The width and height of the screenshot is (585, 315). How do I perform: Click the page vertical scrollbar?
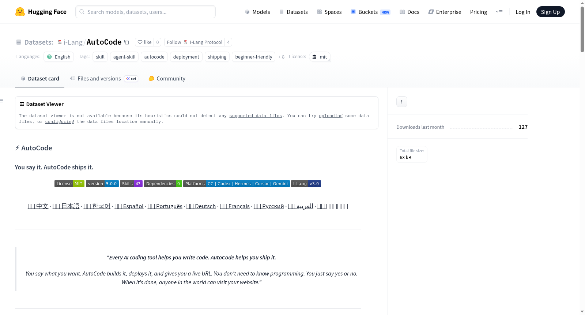click(x=582, y=29)
